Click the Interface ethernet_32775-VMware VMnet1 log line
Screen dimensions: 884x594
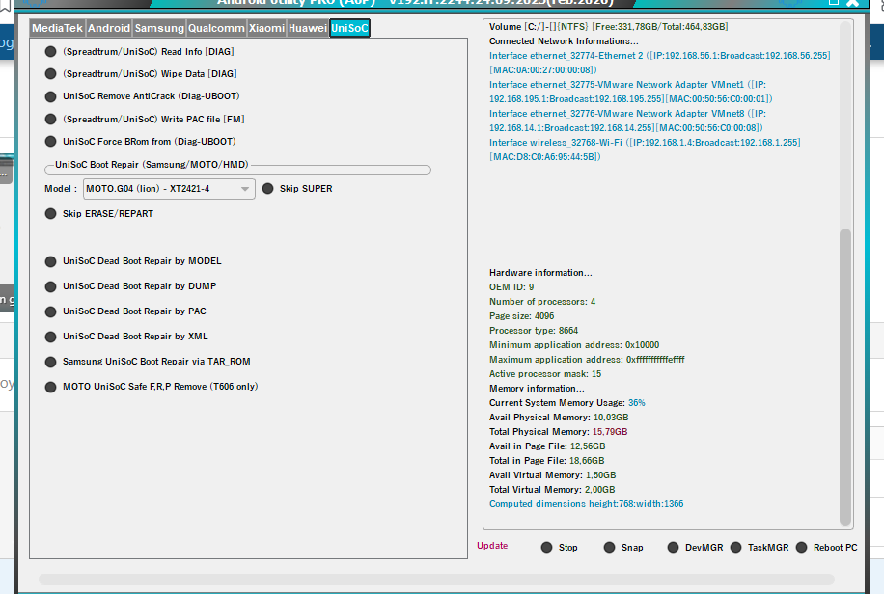pyautogui.click(x=630, y=92)
